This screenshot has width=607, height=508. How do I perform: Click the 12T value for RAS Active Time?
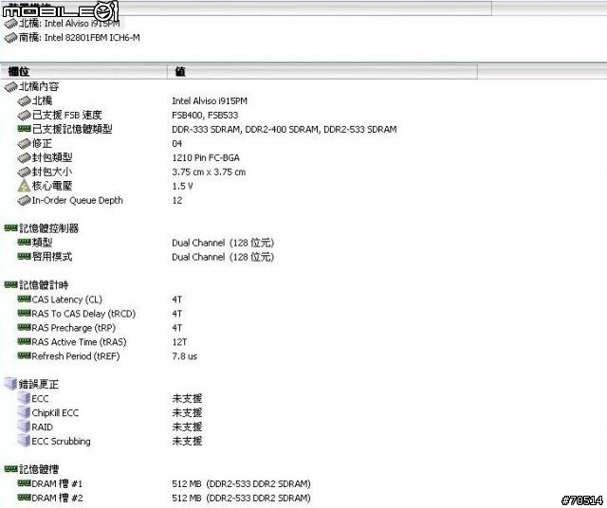click(x=179, y=342)
